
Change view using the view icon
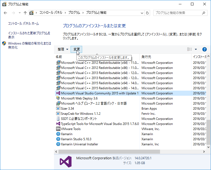click(190, 49)
